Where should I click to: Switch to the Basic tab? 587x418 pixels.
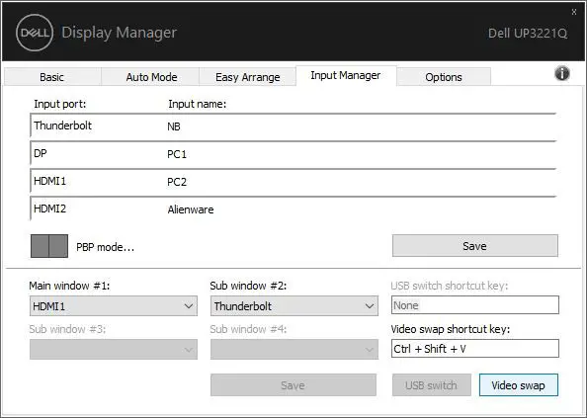click(x=52, y=77)
